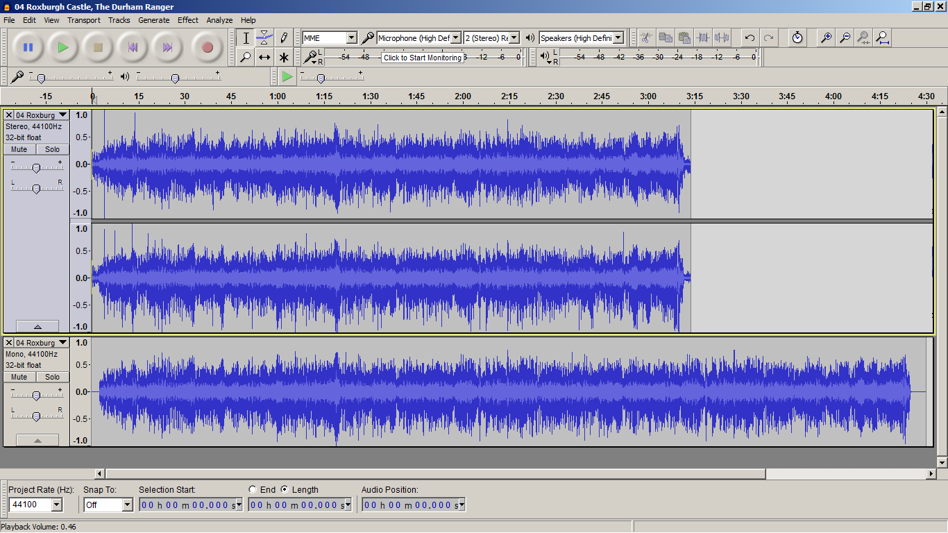Screen dimensions: 948x533
Task: Expand the Snap To dropdown
Action: 127,505
